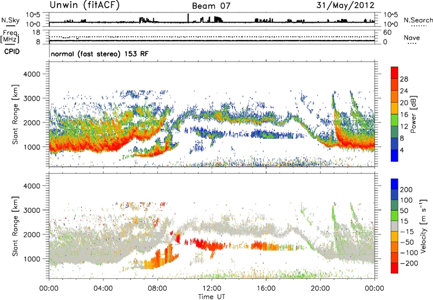The height and width of the screenshot is (300, 433).
Task: Click the 'N.Search' legend label
Action: [418, 20]
